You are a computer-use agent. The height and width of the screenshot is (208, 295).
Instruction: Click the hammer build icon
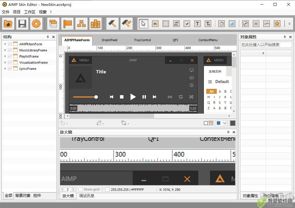pos(112,24)
